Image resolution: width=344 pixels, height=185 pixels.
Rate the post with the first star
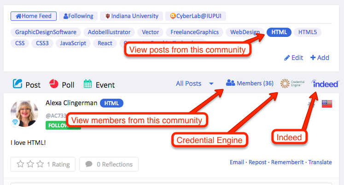click(20, 164)
